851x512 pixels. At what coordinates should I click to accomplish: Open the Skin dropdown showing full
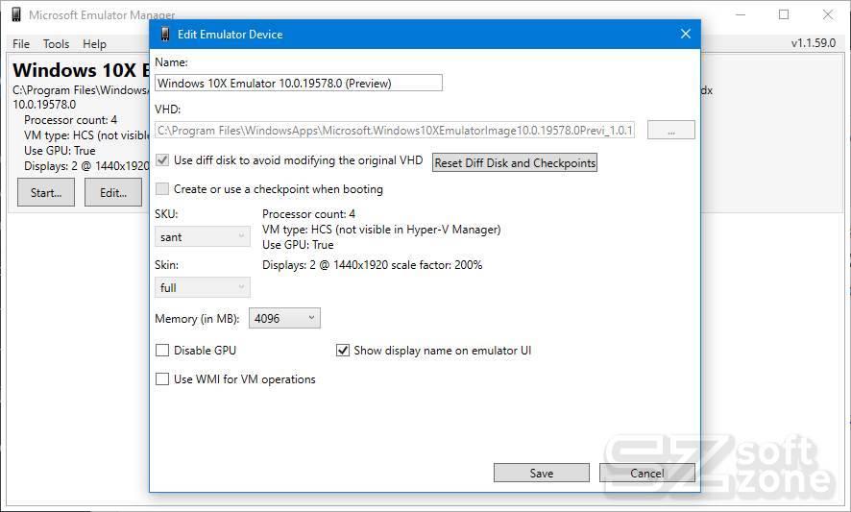203,288
